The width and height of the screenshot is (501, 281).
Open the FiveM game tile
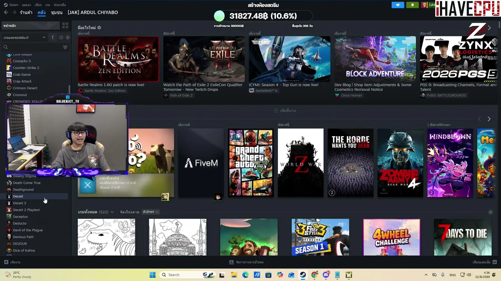[201, 163]
